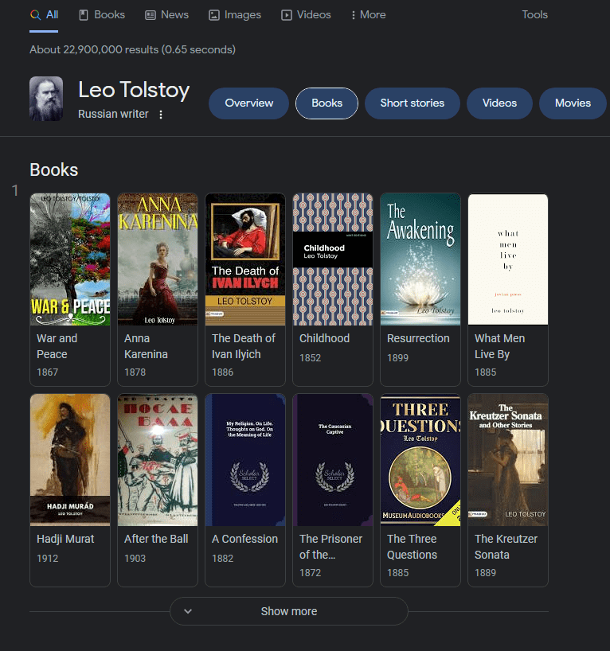Open the After the Ball book cover

tap(158, 460)
